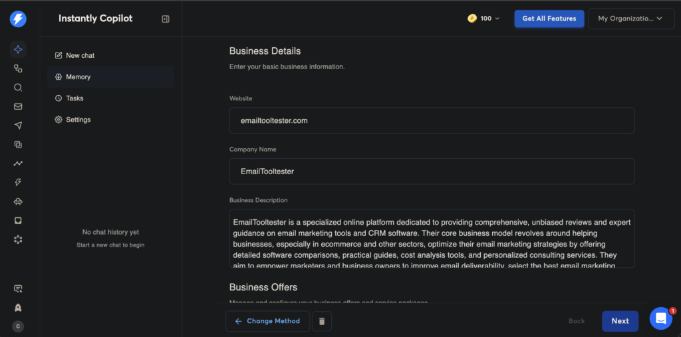Go to Copilot Settings

click(x=78, y=120)
